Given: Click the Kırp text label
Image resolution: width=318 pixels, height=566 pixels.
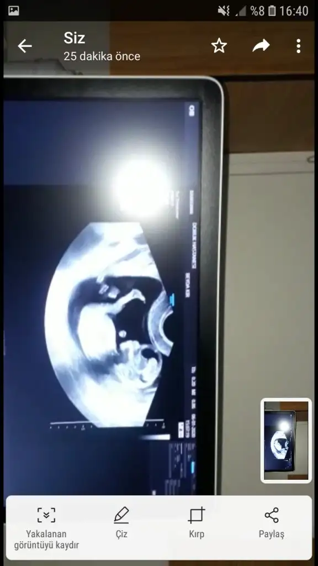Looking at the screenshot, I should pyautogui.click(x=197, y=534).
